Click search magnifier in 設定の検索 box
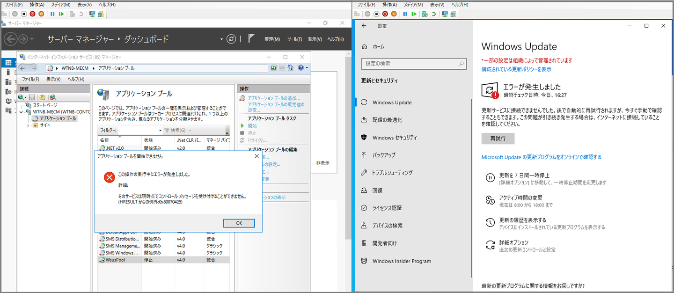674x293 pixels. coord(461,64)
